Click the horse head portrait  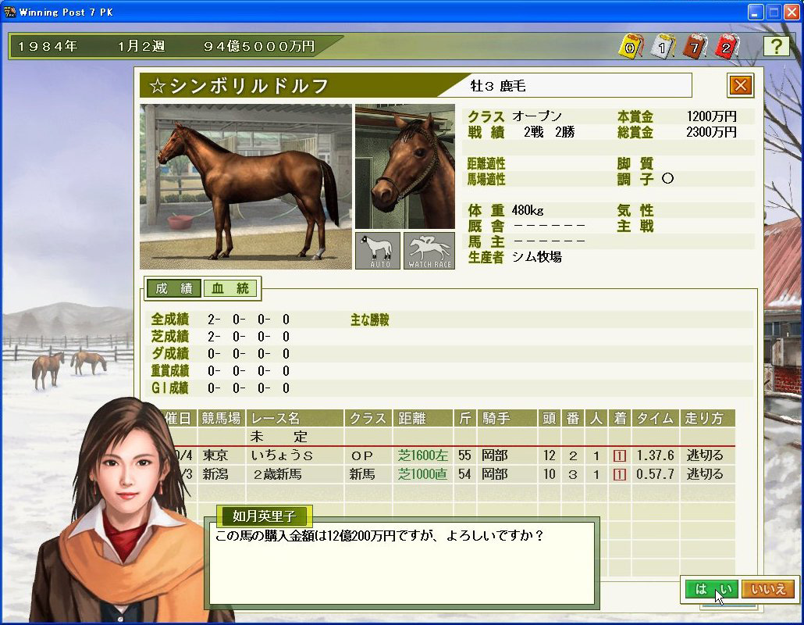[x=405, y=166]
